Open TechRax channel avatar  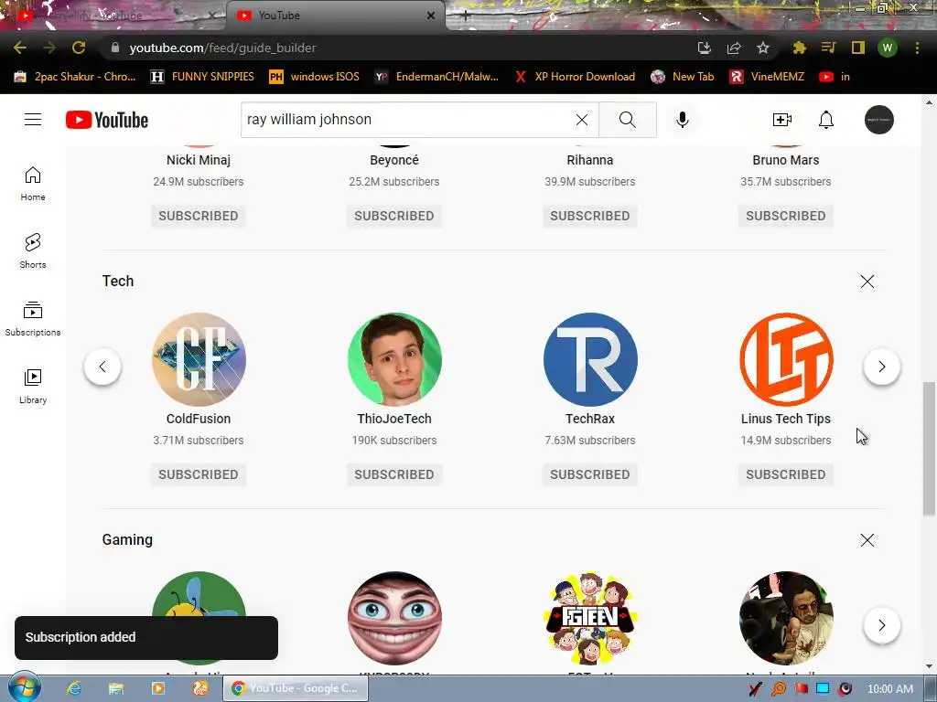[x=590, y=359]
